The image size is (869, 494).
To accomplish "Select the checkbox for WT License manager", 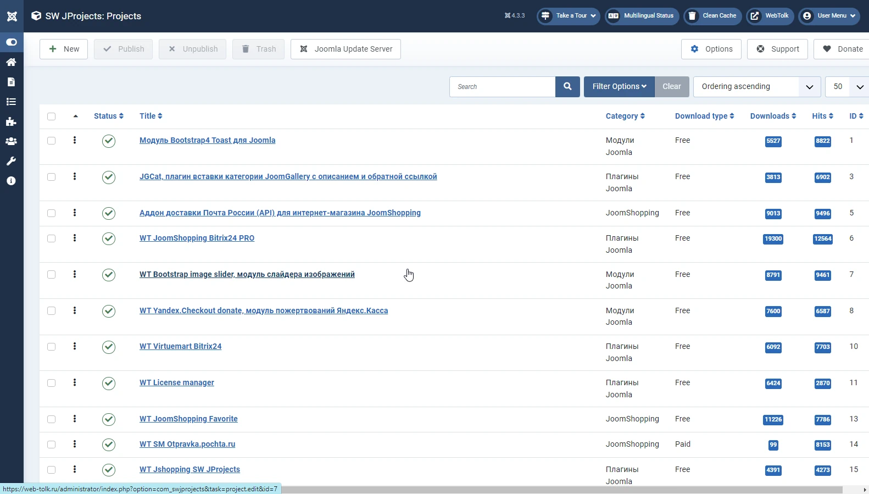I will (x=52, y=383).
